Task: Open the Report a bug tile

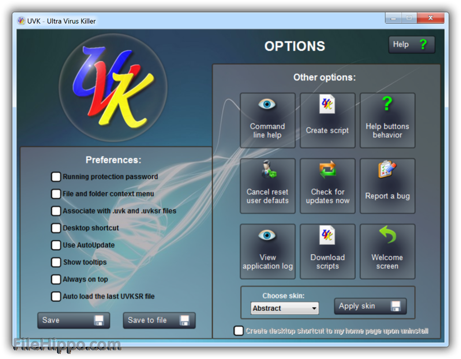Action: tap(387, 186)
